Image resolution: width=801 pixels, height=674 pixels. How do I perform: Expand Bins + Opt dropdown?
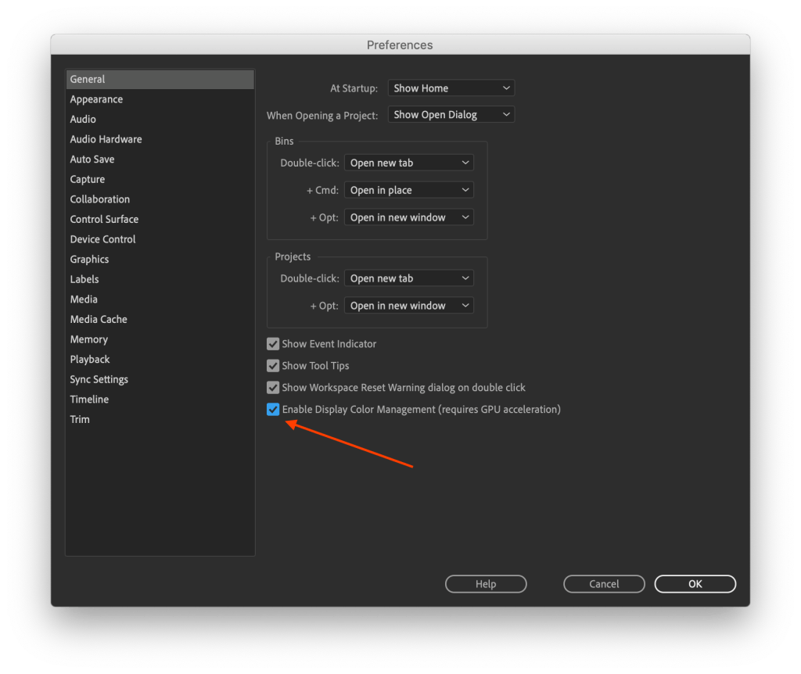[x=408, y=218]
